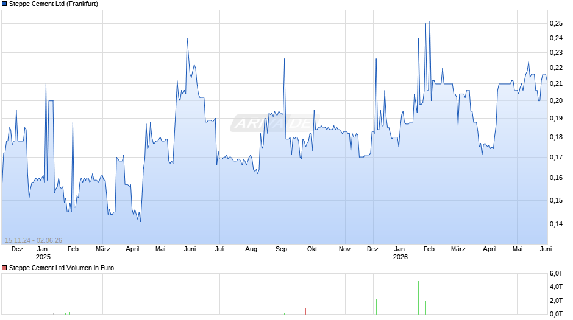Click the 0,20 price axis label
573x320 pixels.
[556, 101]
